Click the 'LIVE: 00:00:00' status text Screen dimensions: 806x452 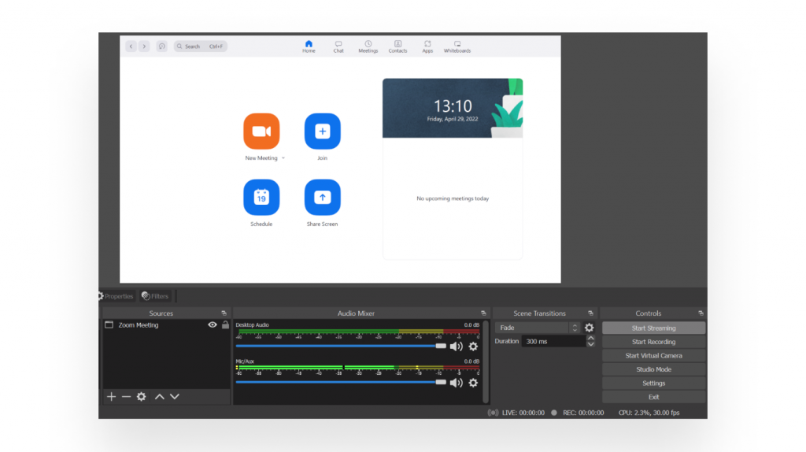click(x=523, y=413)
